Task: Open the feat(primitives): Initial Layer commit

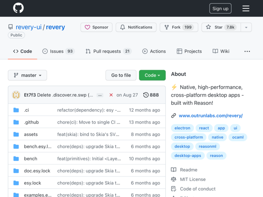Action: 89,159
